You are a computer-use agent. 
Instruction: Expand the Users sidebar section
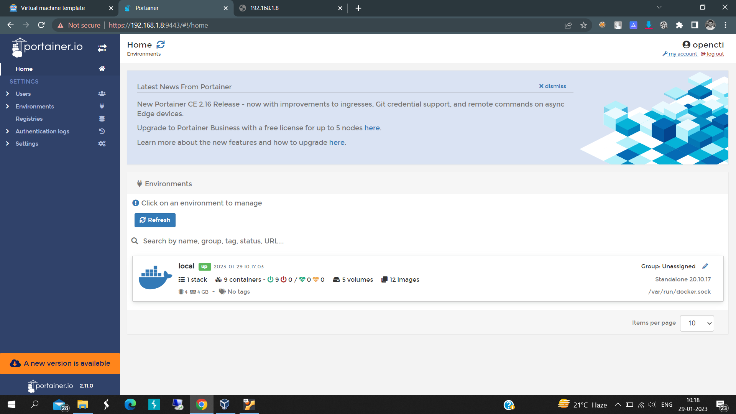point(7,94)
